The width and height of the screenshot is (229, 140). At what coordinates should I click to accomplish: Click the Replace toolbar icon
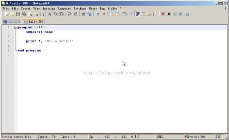[89, 14]
